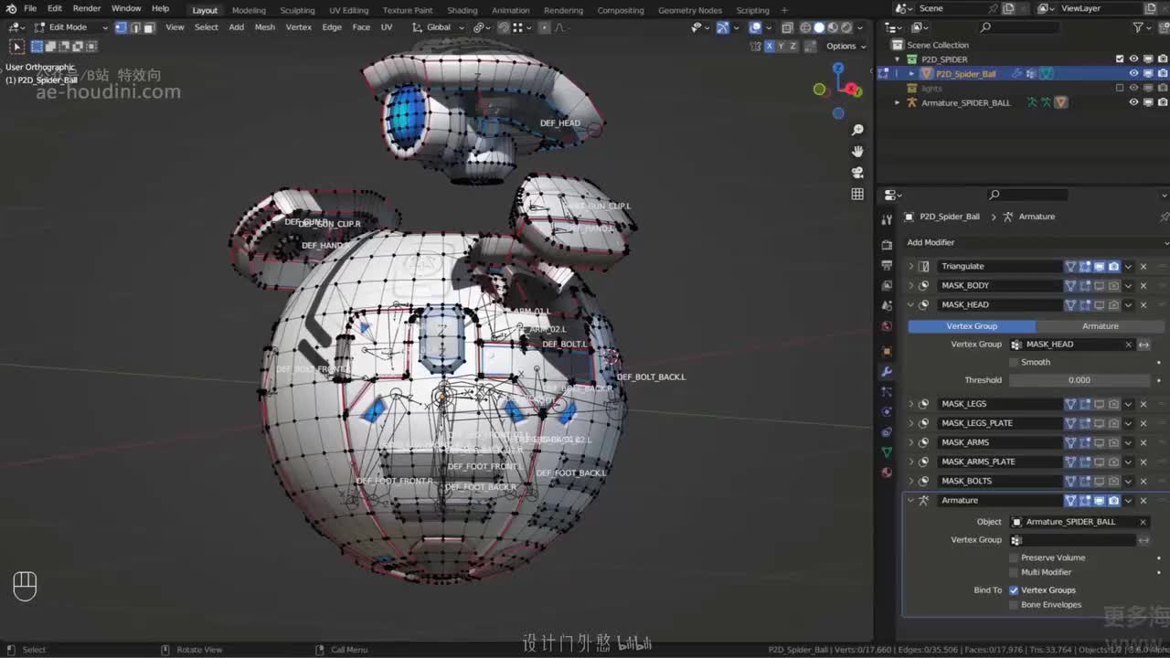Viewport: 1170px width, 658px height.
Task: Enable the lights collection checkbox
Action: pyautogui.click(x=1120, y=88)
